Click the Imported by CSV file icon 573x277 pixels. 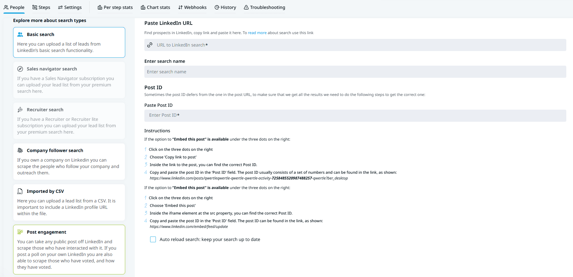pyautogui.click(x=20, y=191)
